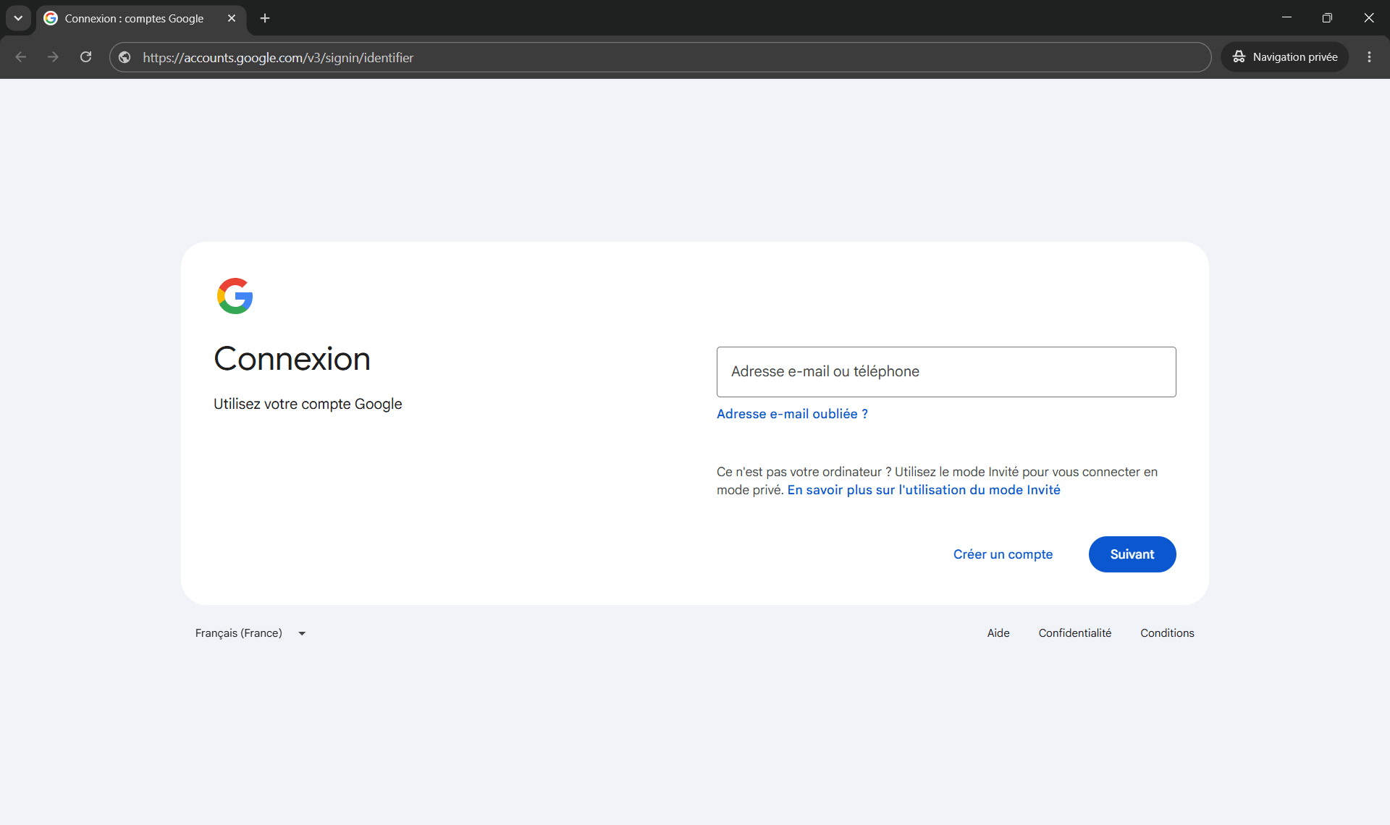1390x825 pixels.
Task: Close the Connexion : comptes Google tab
Action: (x=232, y=18)
